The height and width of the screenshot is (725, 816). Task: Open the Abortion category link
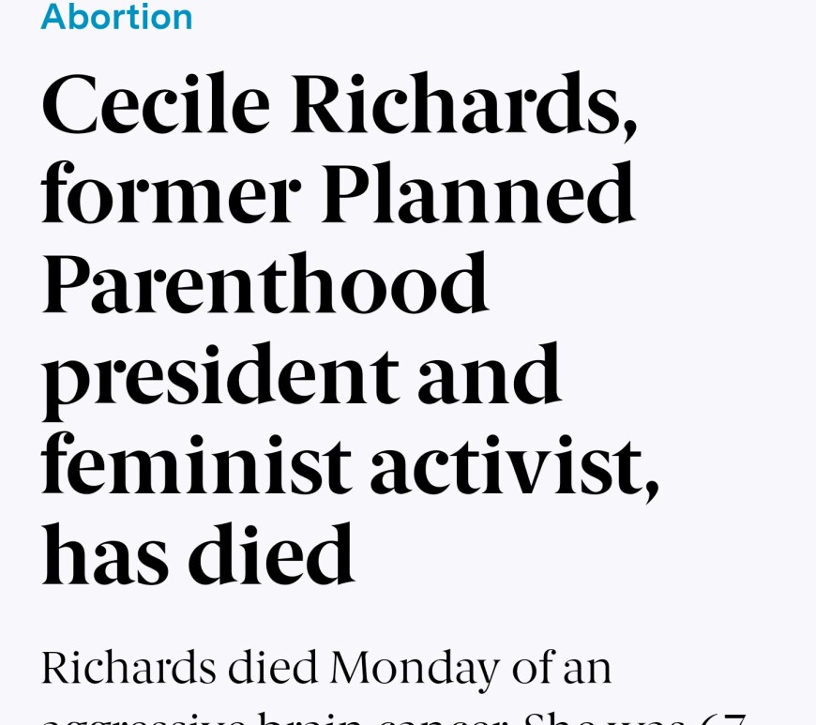coord(116,16)
